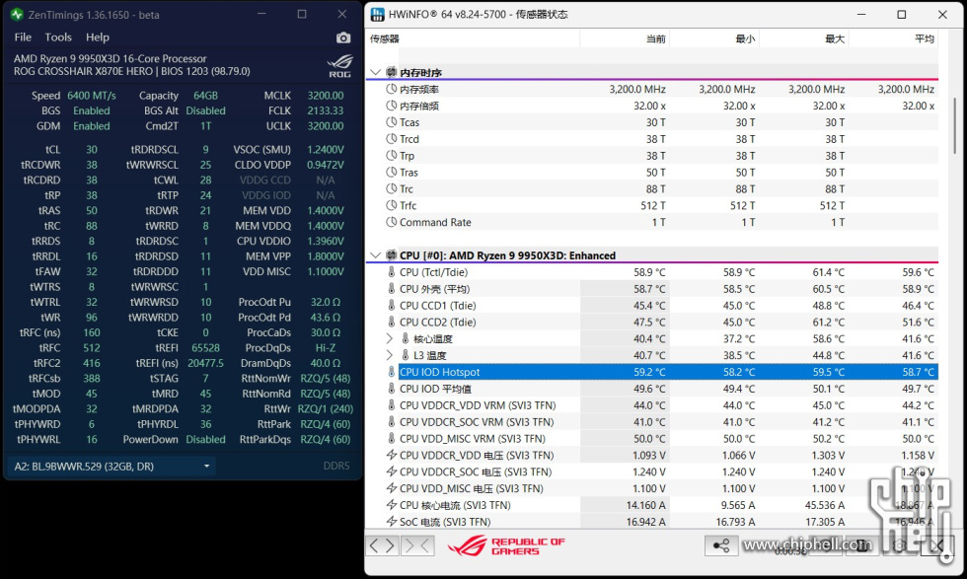Image resolution: width=967 pixels, height=579 pixels.
Task: Click the VSOC (SMU) 1.2400V value
Action: [325, 149]
